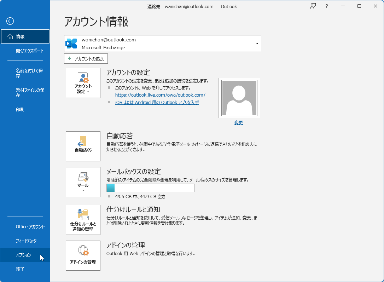Open the 自動応答 button

tap(83, 146)
